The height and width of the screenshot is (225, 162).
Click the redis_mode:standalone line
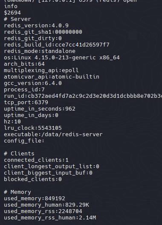40,51
